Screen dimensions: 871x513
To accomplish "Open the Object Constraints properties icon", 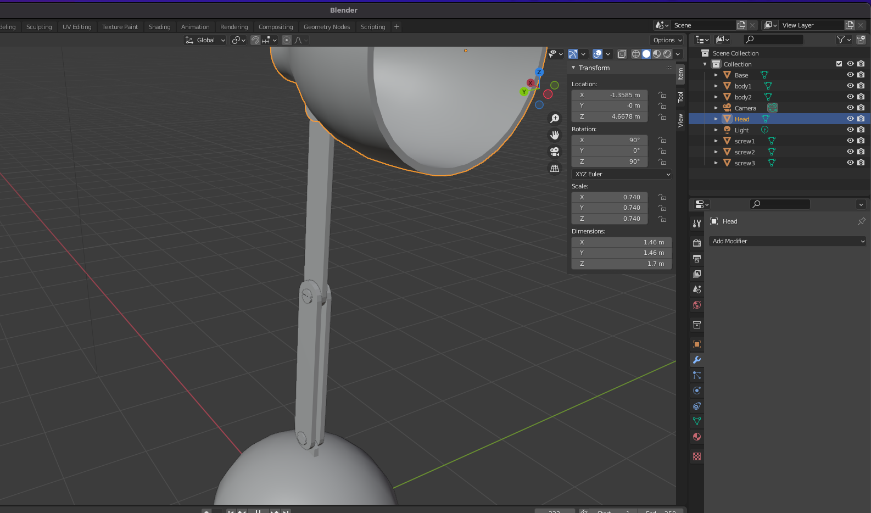I will (x=697, y=406).
